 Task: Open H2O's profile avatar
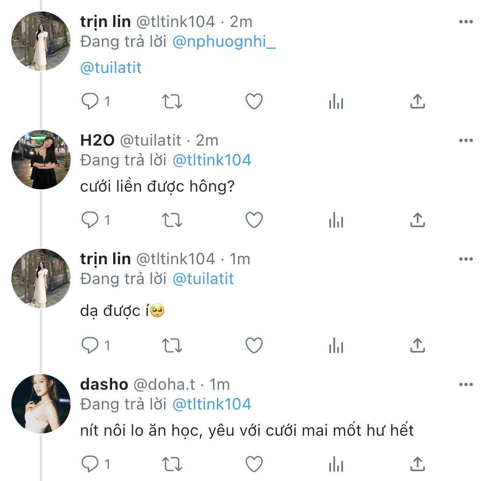click(41, 160)
